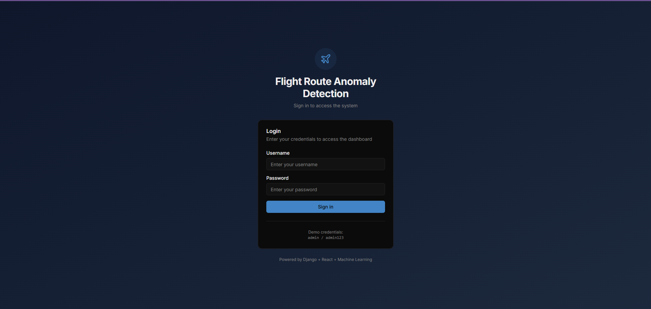
Task: Focus the 'Enter your username' input box
Action: (325, 164)
